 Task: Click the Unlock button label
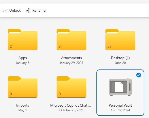[x=15, y=10]
